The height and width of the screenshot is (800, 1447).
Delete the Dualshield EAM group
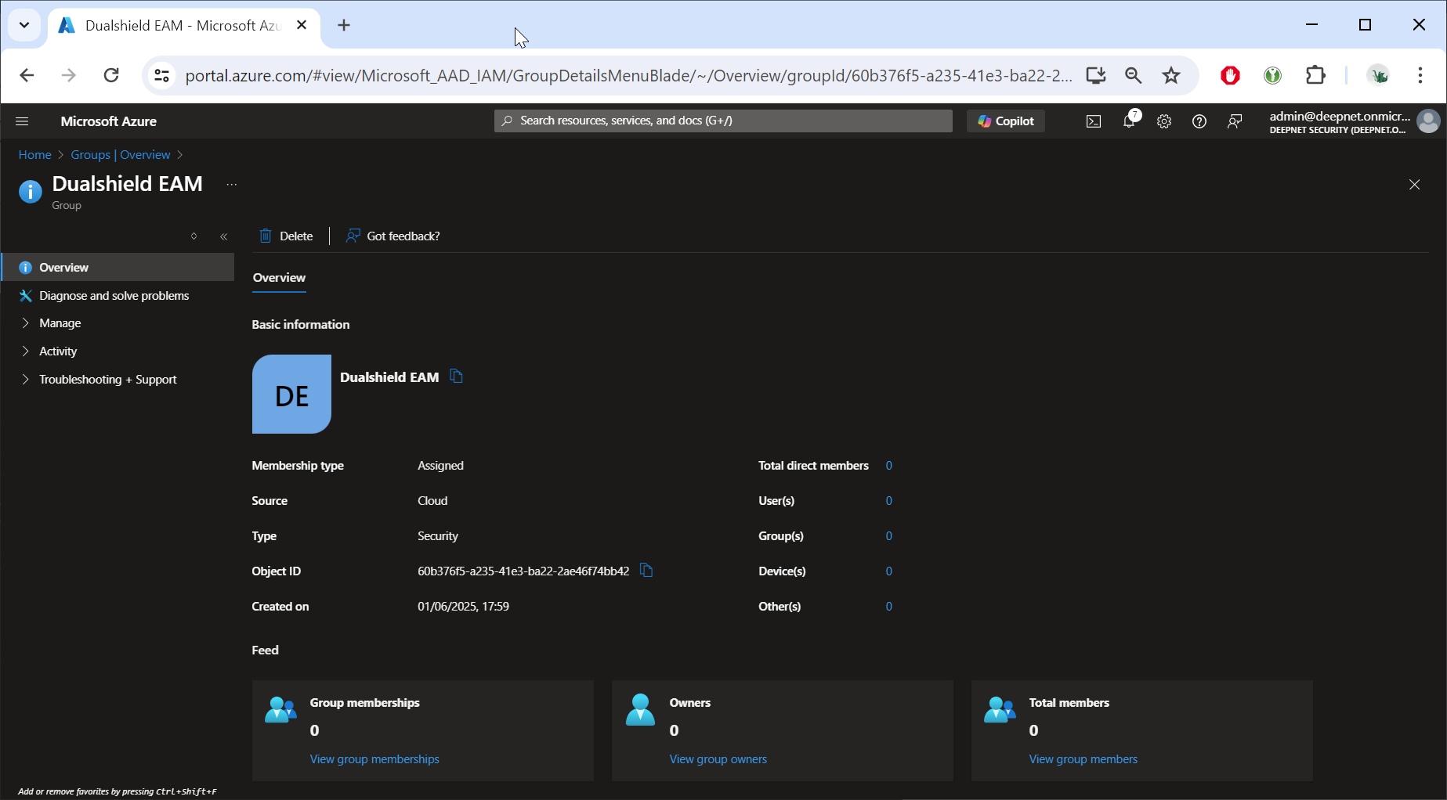click(x=286, y=236)
